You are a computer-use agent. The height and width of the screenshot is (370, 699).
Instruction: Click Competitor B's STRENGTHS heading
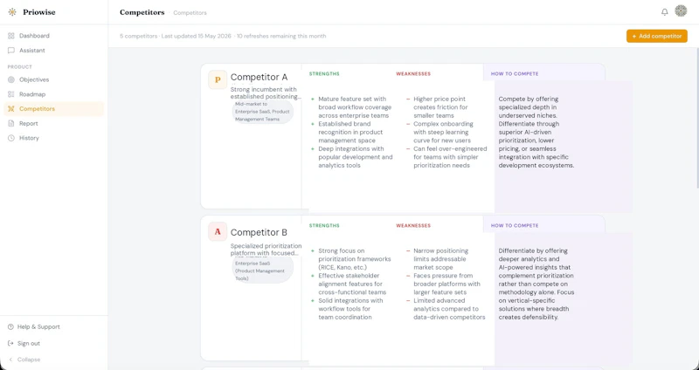point(324,226)
